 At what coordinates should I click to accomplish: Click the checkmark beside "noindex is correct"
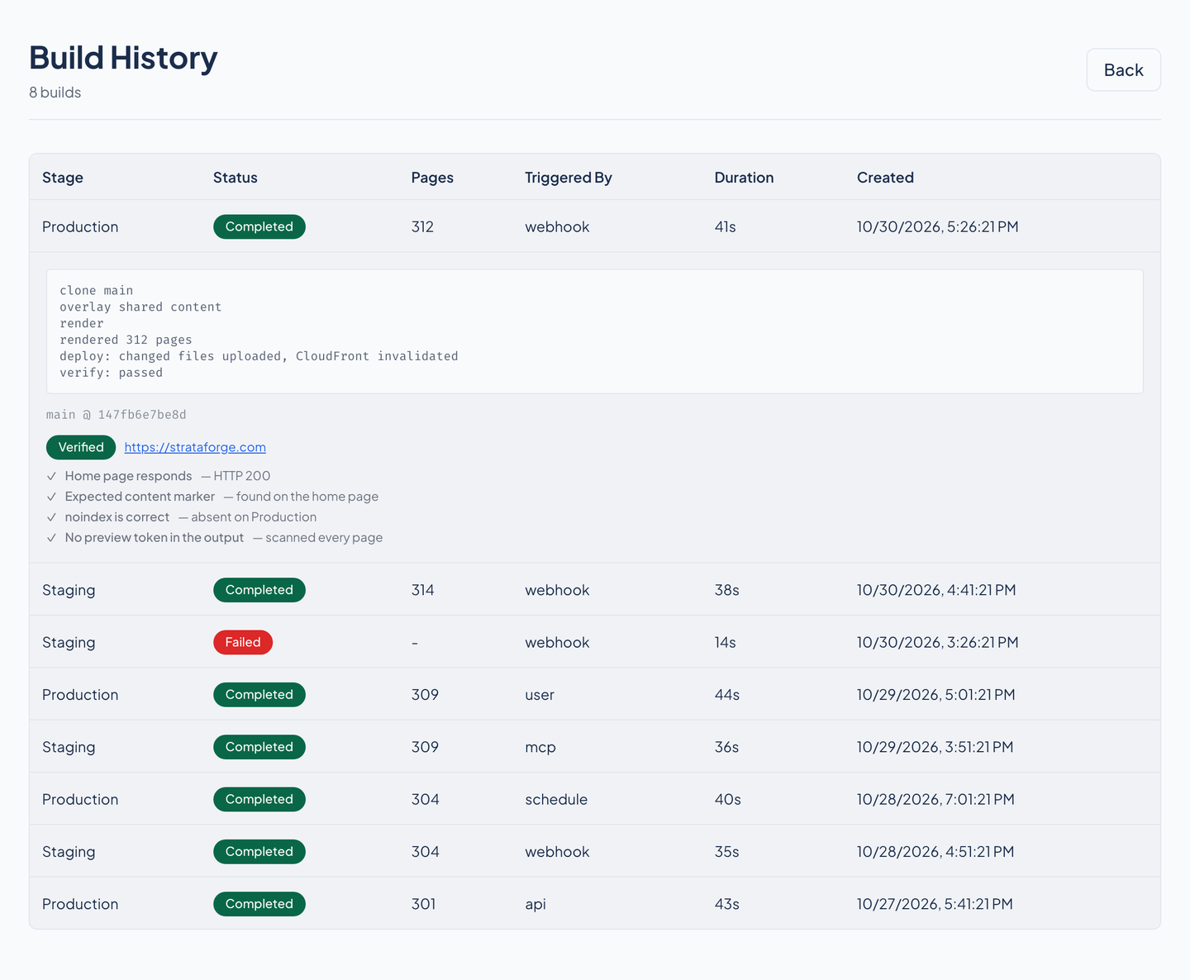[x=51, y=517]
